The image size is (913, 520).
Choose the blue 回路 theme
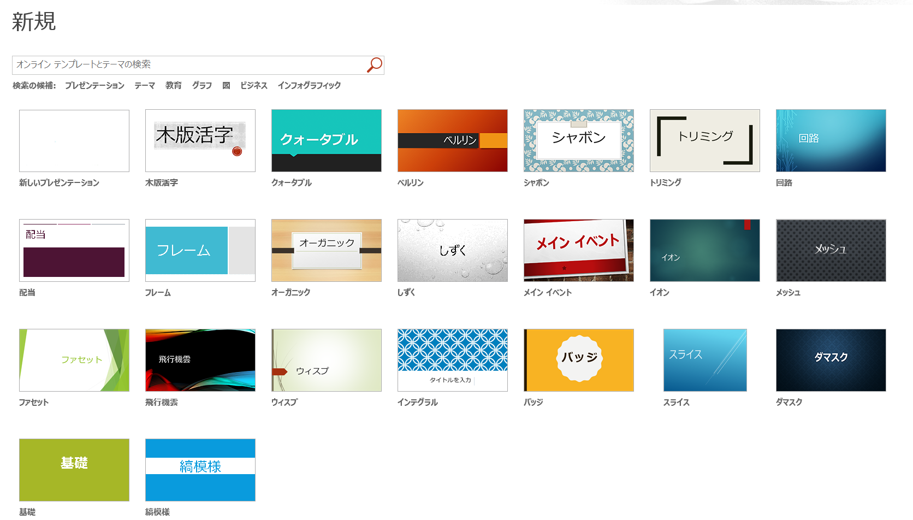(831, 141)
